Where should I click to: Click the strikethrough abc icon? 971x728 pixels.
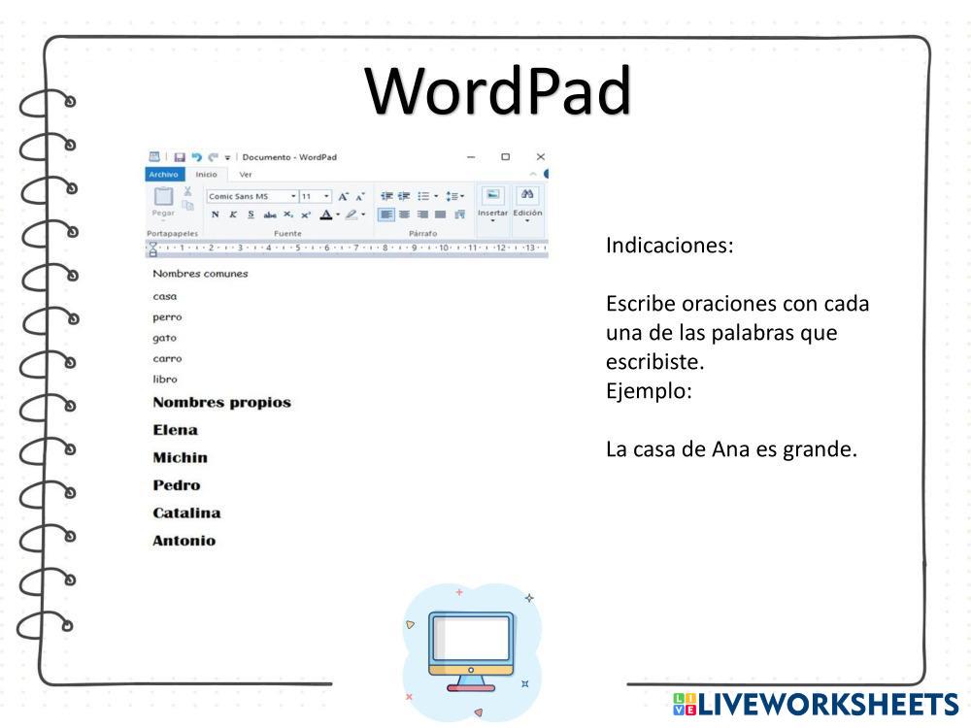click(270, 215)
